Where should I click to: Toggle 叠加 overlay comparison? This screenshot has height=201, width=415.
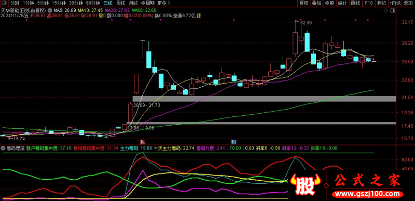click(316, 3)
